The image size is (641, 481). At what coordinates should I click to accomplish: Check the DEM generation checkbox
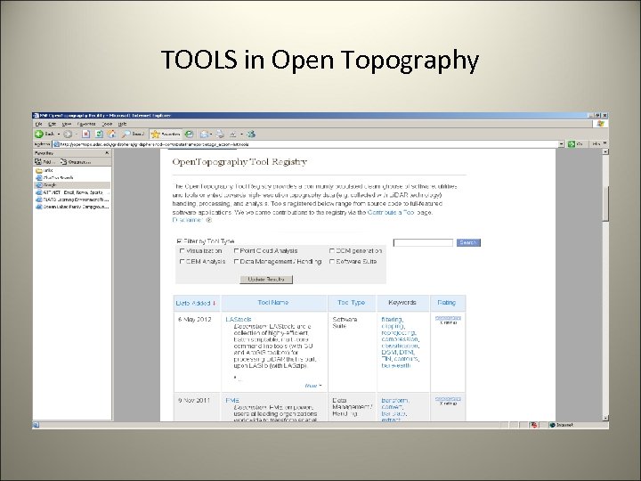pyautogui.click(x=332, y=250)
